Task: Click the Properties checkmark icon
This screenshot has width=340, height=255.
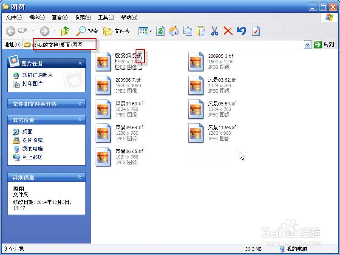Action: click(x=256, y=31)
